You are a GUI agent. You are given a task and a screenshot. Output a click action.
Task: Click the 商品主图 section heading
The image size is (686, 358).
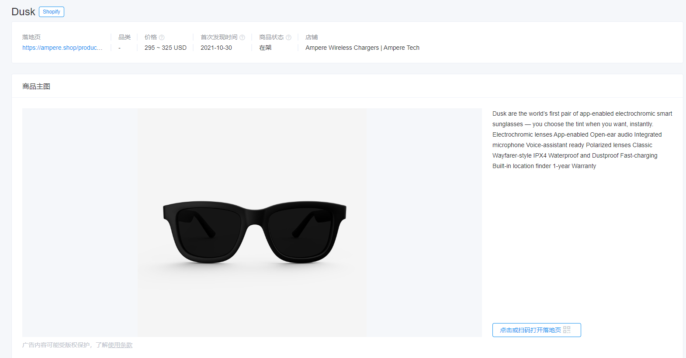click(x=36, y=86)
